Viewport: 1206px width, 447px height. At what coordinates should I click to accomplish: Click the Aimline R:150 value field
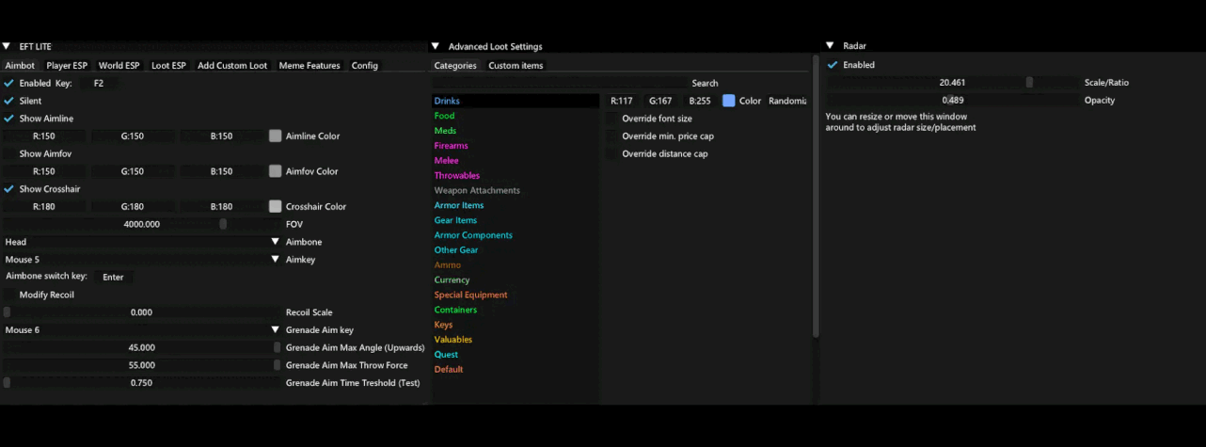[44, 136]
